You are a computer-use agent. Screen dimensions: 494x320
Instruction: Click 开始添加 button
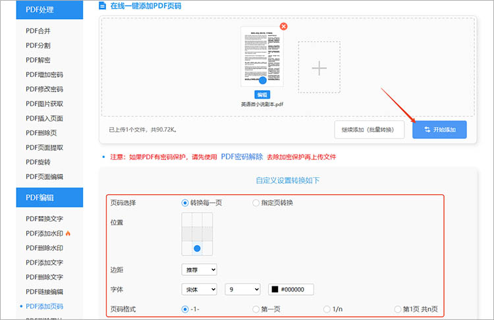coord(439,130)
